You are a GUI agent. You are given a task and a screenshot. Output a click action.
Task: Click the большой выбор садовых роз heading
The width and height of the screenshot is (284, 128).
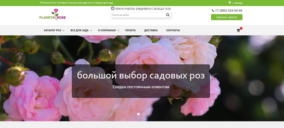[x=141, y=75]
